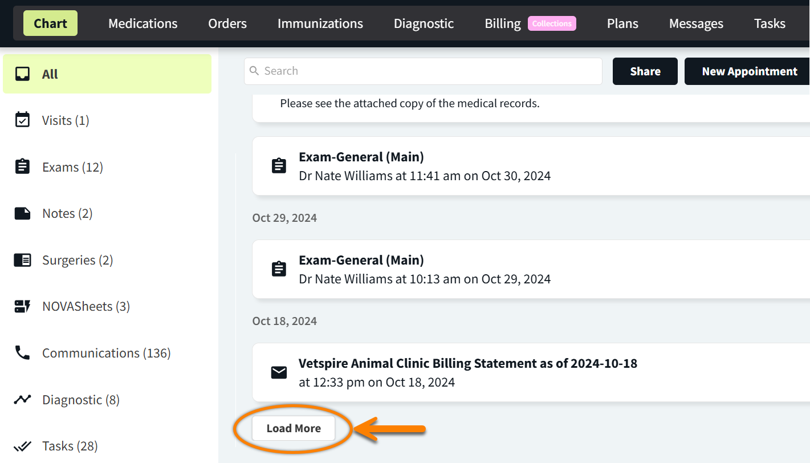
Task: Click the double-check icon for Tasks
Action: pos(22,446)
